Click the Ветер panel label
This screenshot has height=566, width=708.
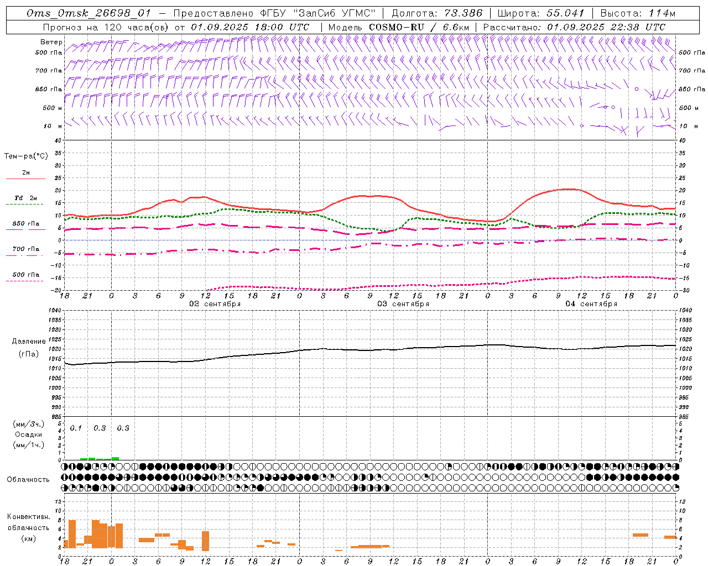[51, 42]
